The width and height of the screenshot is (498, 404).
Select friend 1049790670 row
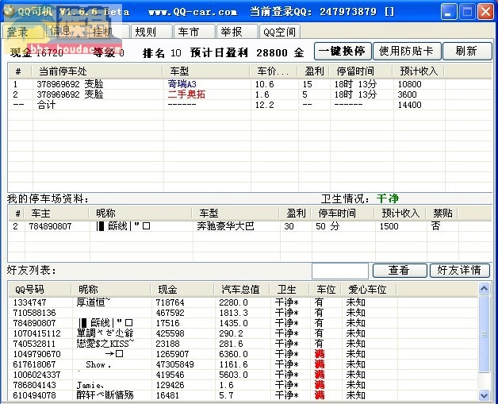(x=243, y=354)
